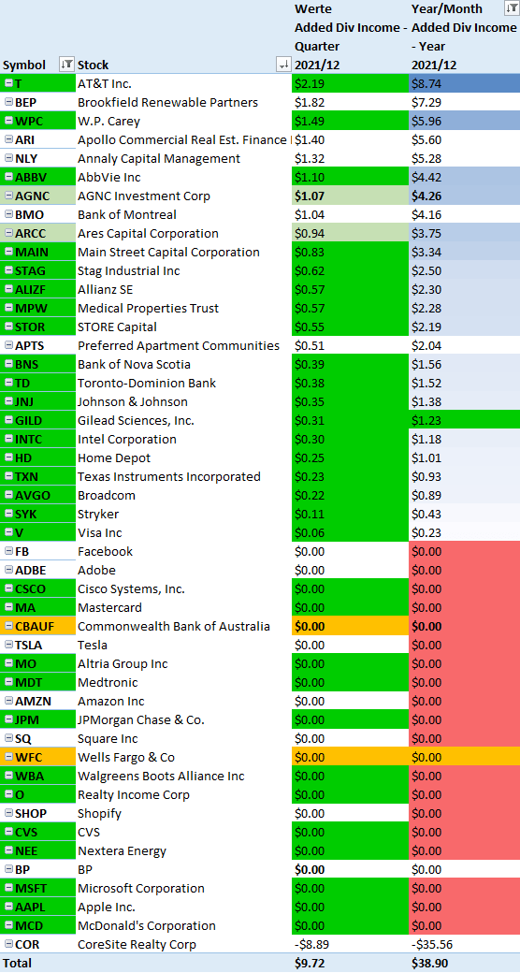Select the Texas Instruments Incorporated cell
Image resolution: width=520 pixels, height=973 pixels.
[x=183, y=476]
